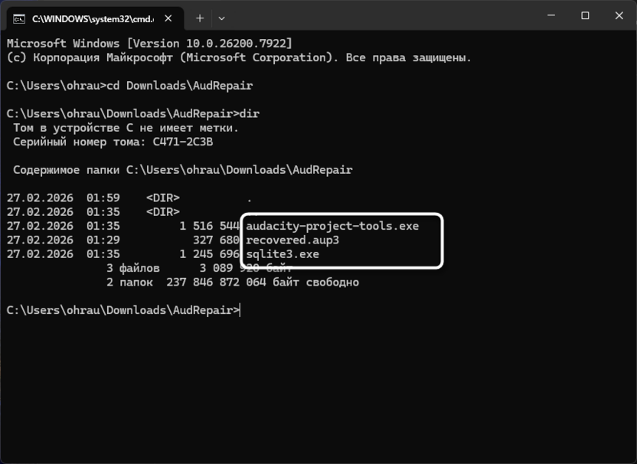This screenshot has height=464, width=637.
Task: Click the time 01:59 entry
Action: (x=103, y=198)
